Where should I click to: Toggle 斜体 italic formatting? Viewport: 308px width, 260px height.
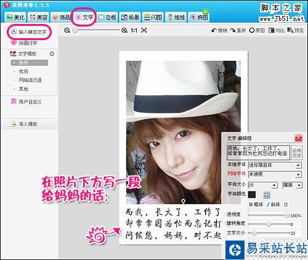[x=273, y=205]
